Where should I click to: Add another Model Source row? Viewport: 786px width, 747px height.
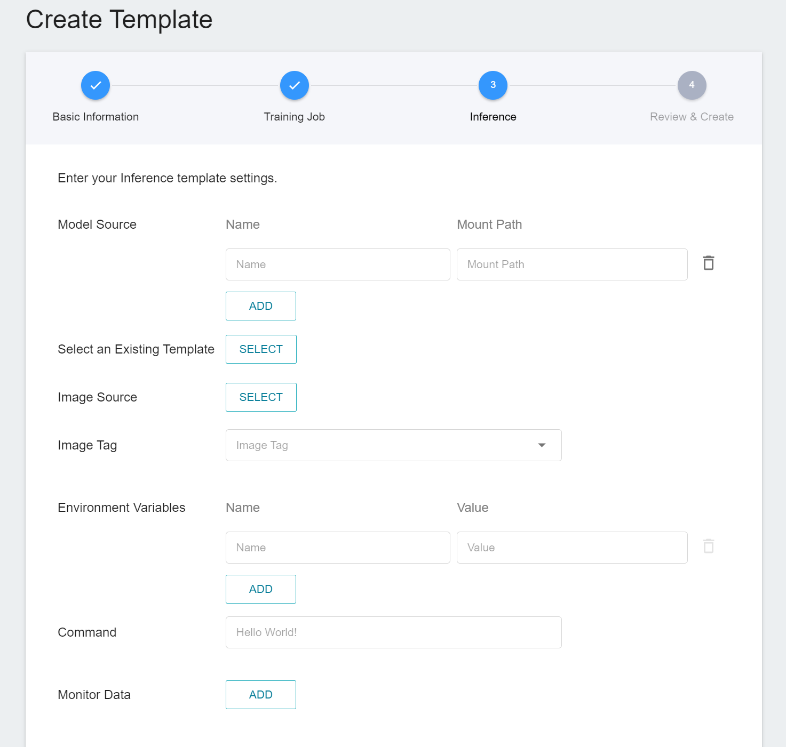[261, 306]
